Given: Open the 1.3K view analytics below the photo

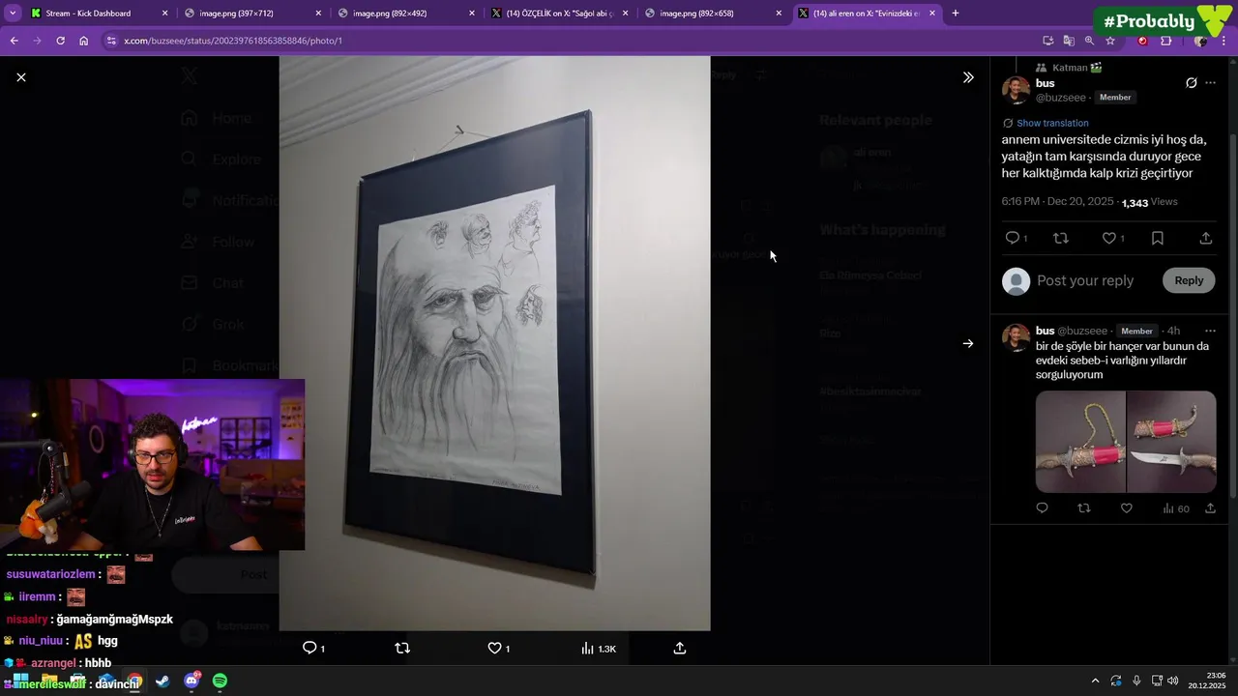Looking at the screenshot, I should 598,648.
